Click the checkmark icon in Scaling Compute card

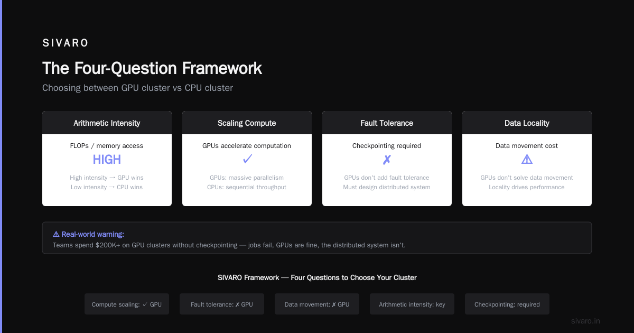coord(247,159)
